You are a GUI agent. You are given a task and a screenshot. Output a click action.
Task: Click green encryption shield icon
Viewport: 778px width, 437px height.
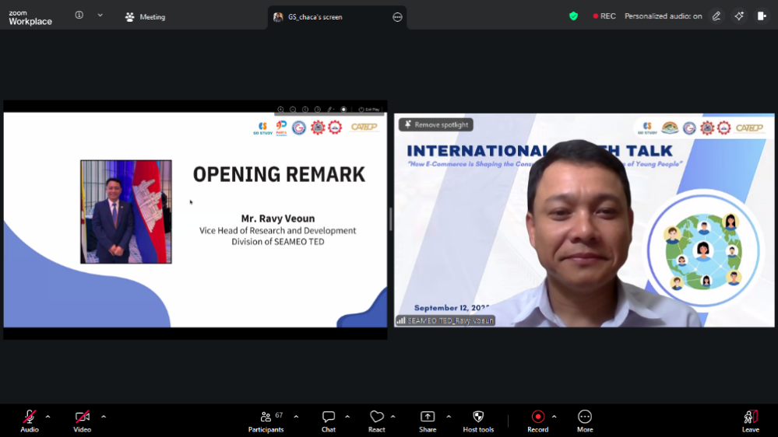pyautogui.click(x=574, y=16)
